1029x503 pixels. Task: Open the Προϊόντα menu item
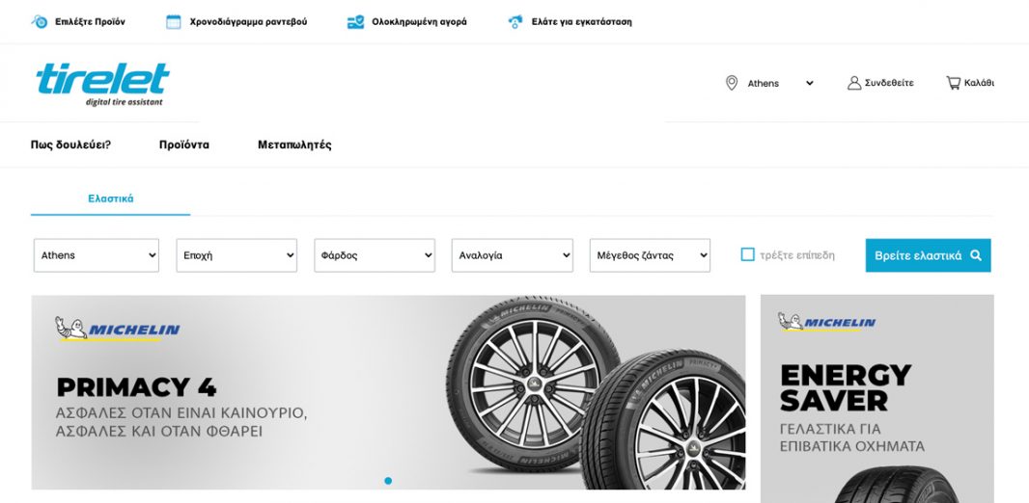(x=184, y=145)
